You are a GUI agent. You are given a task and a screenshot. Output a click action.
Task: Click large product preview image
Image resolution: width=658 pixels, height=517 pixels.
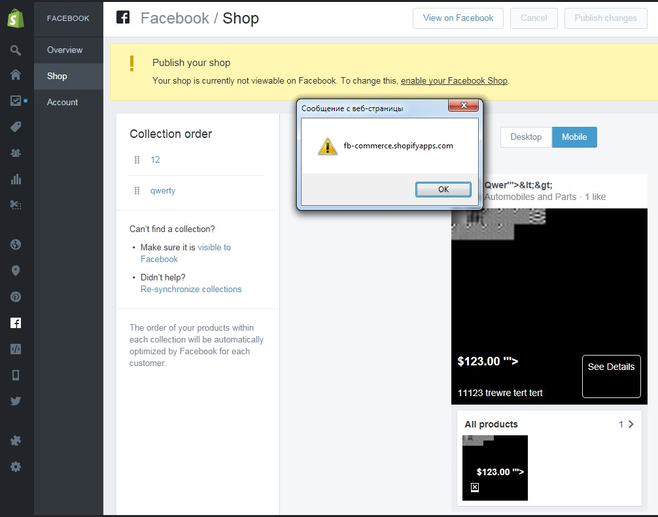pos(549,306)
